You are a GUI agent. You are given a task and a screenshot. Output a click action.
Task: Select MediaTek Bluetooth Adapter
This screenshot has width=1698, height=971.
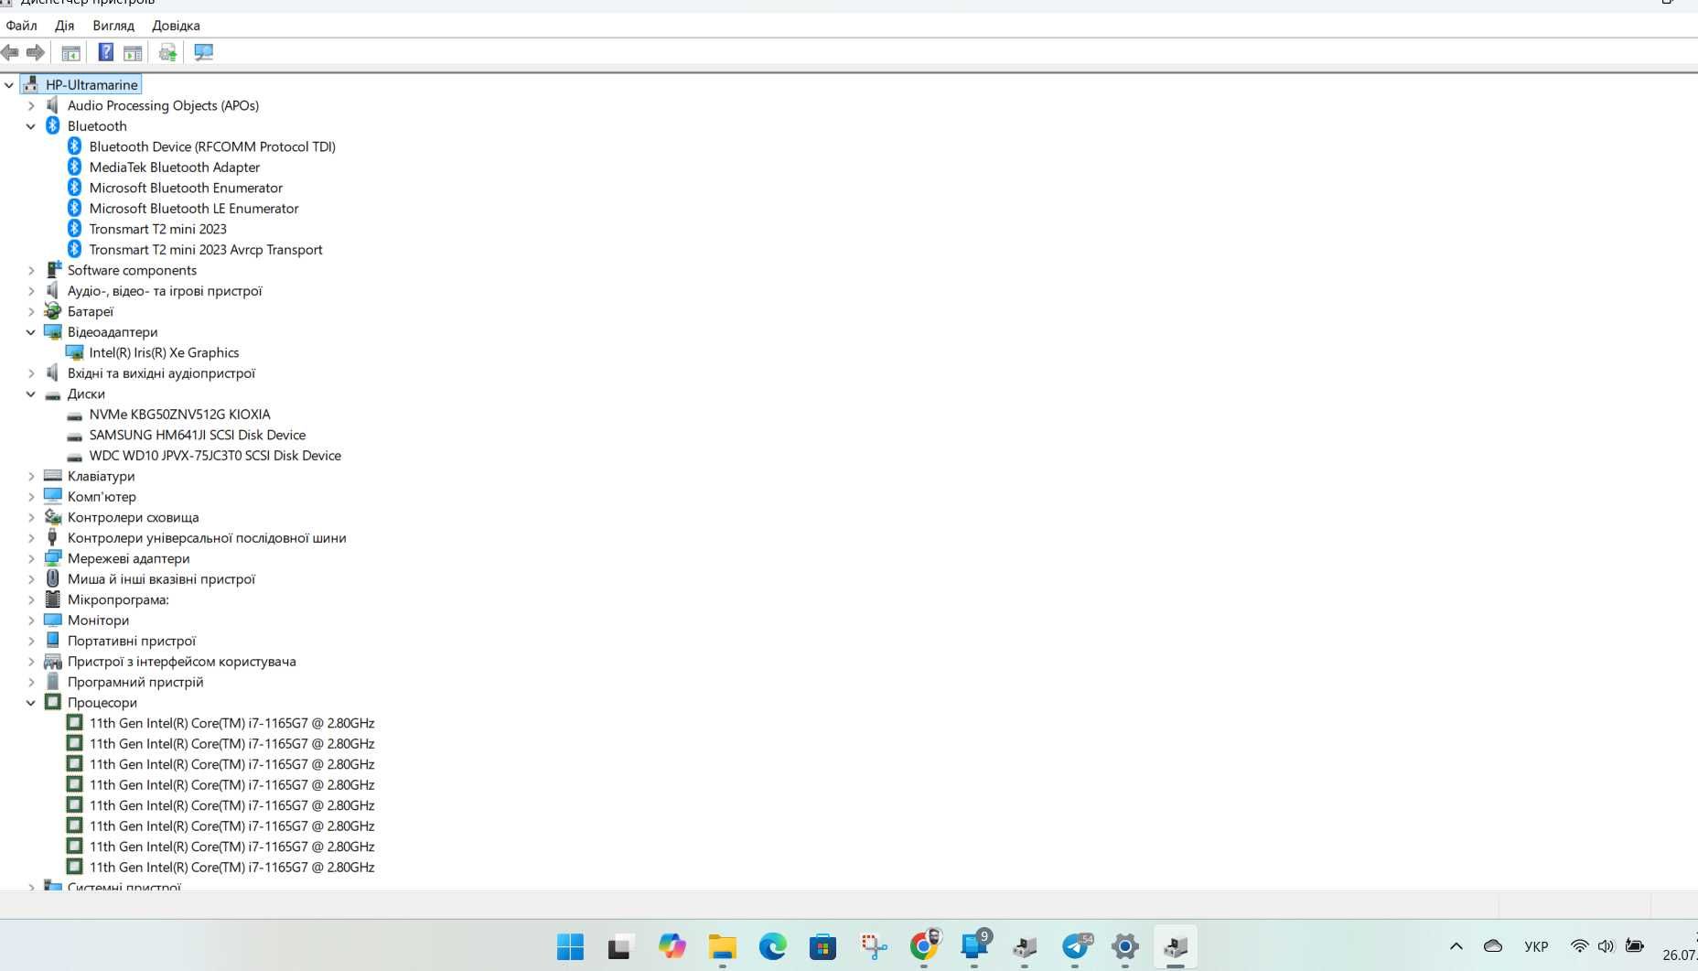tap(175, 167)
